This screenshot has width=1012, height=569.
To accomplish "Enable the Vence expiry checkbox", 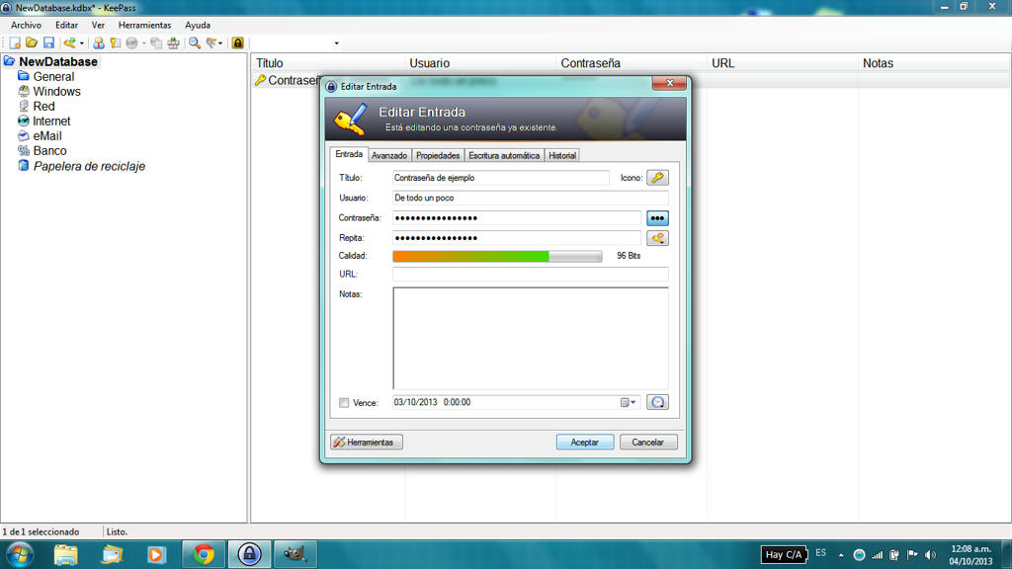I will click(x=344, y=403).
